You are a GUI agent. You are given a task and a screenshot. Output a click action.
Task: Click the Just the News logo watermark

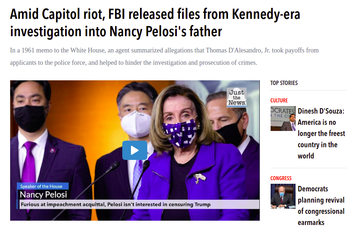coord(237,97)
